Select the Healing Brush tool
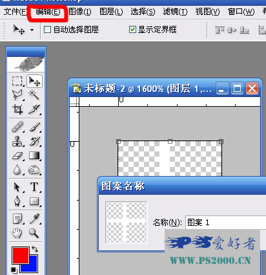266x275 pixels. 17,127
